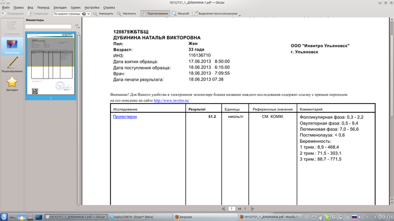The height and width of the screenshot is (221, 394).
Task: Open the Настройка menu
Action: point(92,8)
